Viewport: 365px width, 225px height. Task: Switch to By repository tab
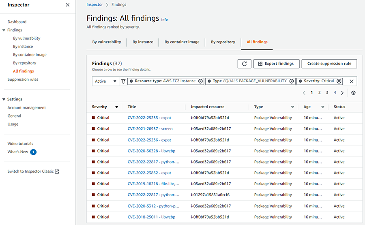point(223,42)
